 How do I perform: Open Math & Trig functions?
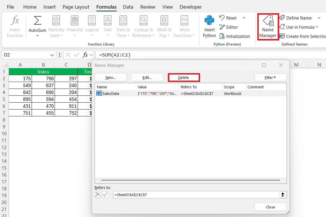coord(164,27)
